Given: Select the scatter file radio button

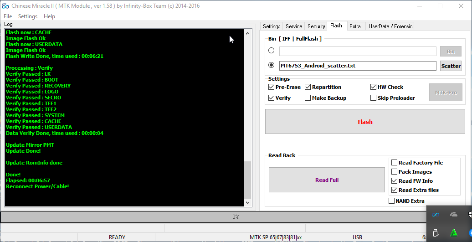Looking at the screenshot, I should coord(271,65).
